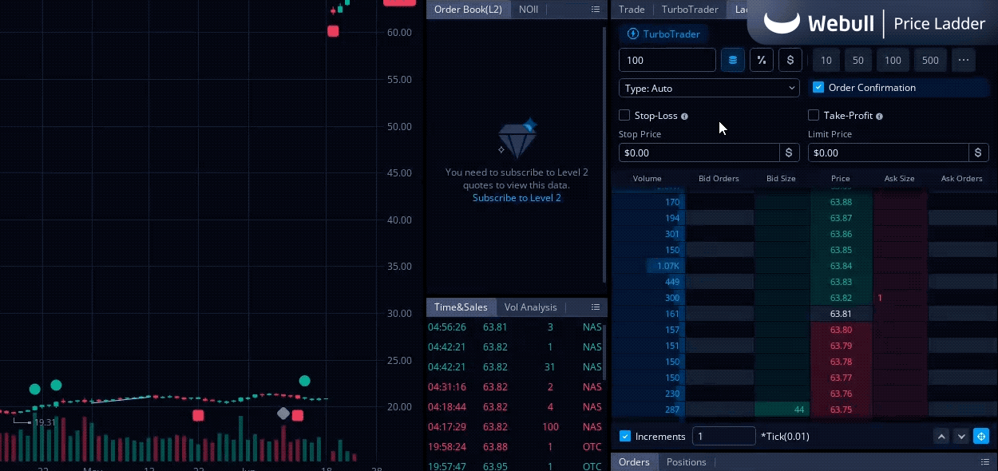Switch to Vol Analysis tab
This screenshot has width=998, height=471.
(x=530, y=307)
